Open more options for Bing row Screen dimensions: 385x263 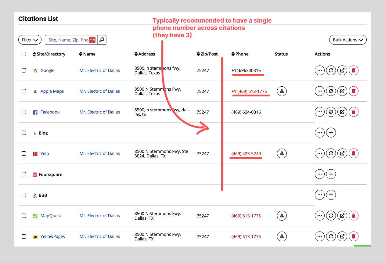[x=320, y=133]
